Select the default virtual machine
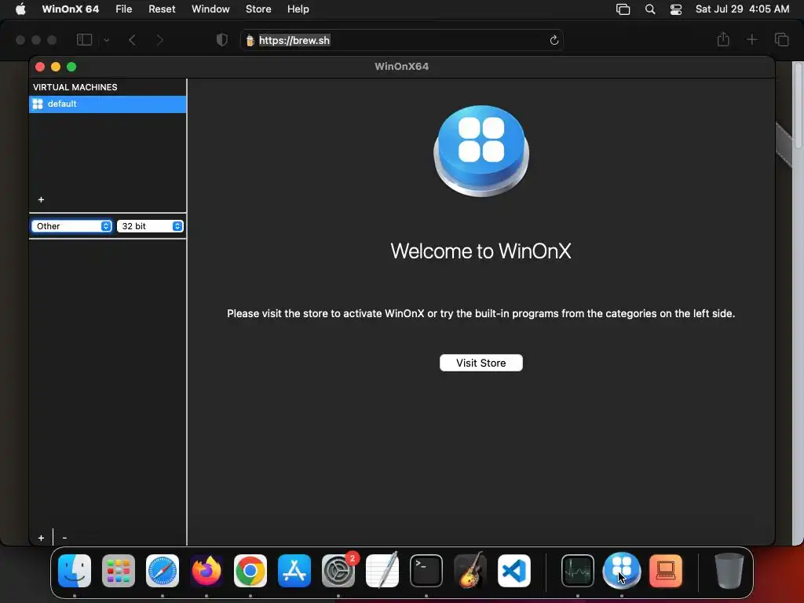 (108, 104)
